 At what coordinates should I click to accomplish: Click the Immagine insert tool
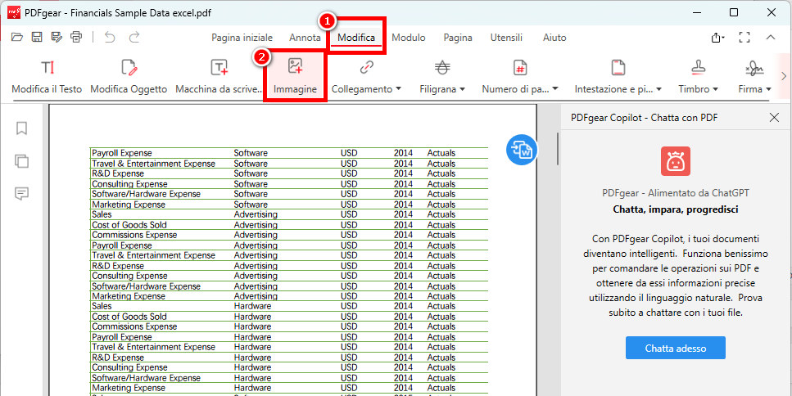coord(295,76)
